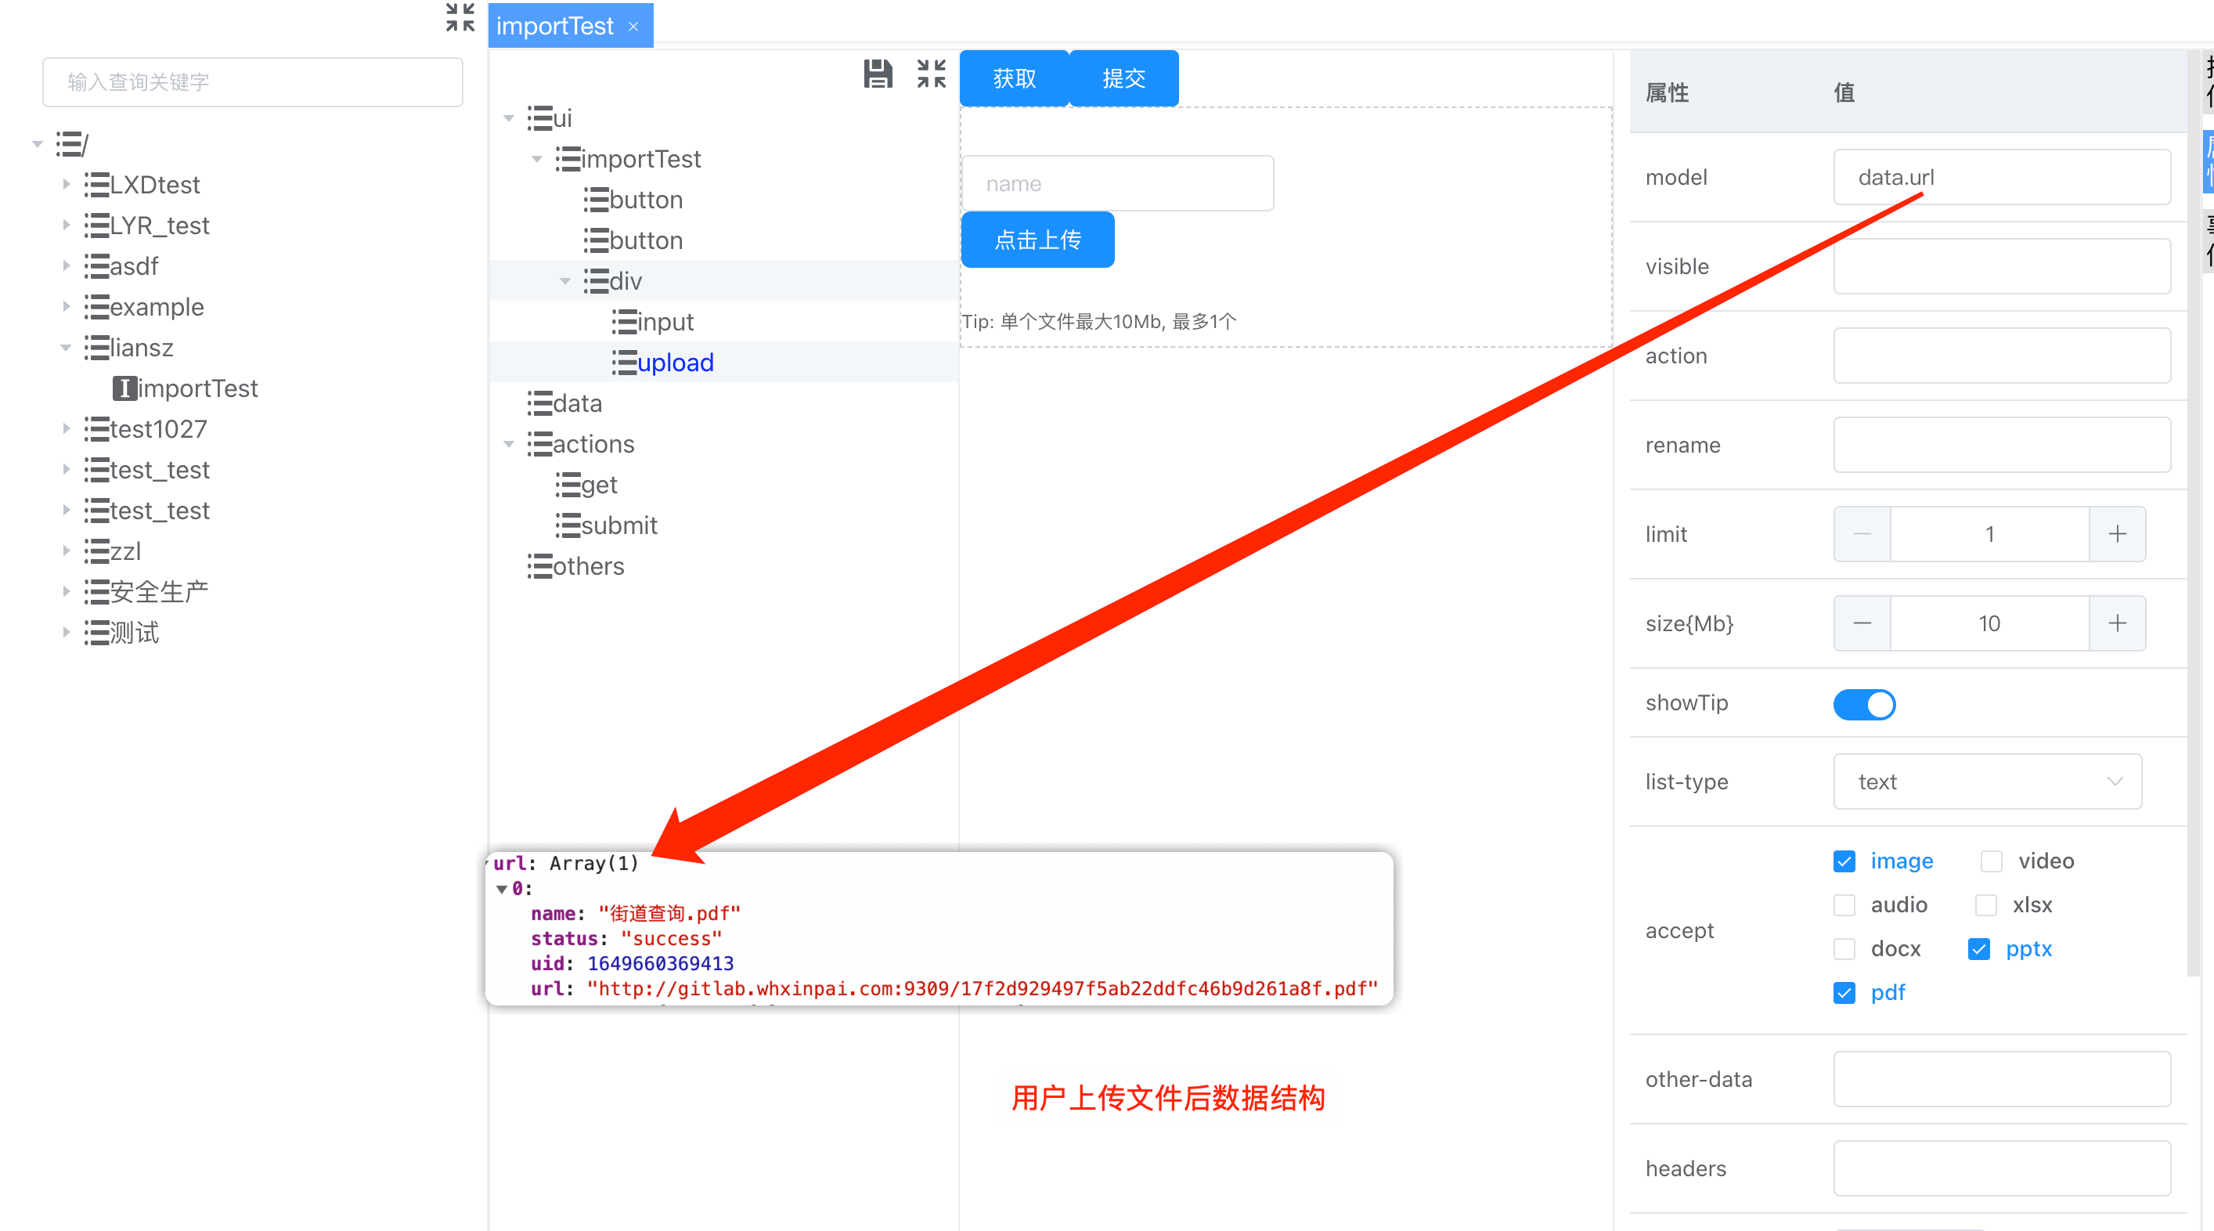Click the headers property field
The image size is (2214, 1231).
(x=2002, y=1169)
